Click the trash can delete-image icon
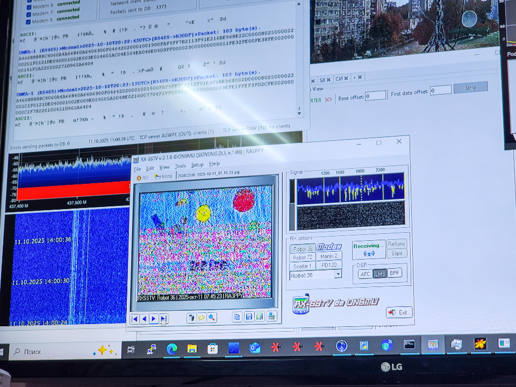Image resolution: width=516 pixels, height=387 pixels. (x=191, y=318)
